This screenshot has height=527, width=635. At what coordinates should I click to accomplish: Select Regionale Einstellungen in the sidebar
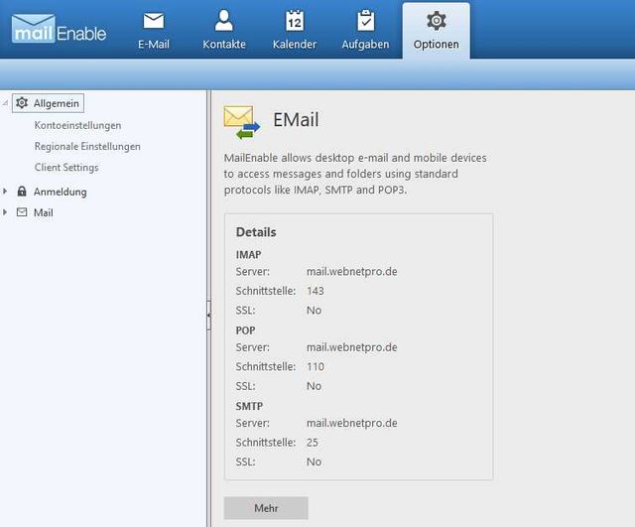pyautogui.click(x=87, y=146)
